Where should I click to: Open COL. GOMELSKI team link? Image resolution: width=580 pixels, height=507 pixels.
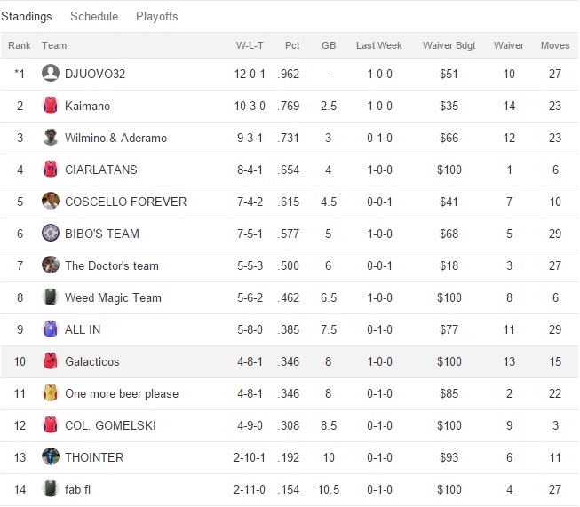[110, 425]
